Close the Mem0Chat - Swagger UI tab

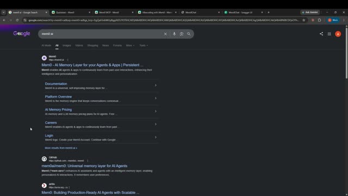[262, 13]
